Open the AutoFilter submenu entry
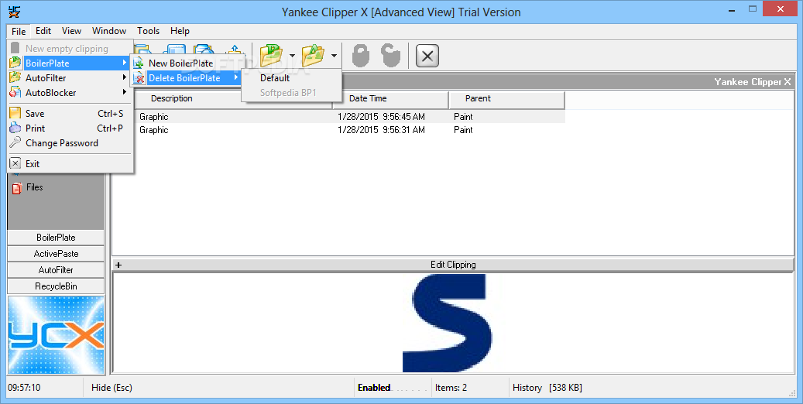The width and height of the screenshot is (803, 404). click(70, 78)
